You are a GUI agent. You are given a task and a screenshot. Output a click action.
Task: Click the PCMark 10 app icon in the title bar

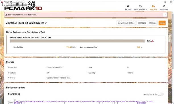pos(2,2)
